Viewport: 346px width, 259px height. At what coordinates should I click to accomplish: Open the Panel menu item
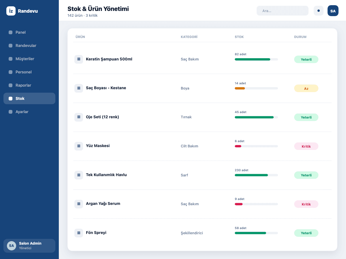29,32
